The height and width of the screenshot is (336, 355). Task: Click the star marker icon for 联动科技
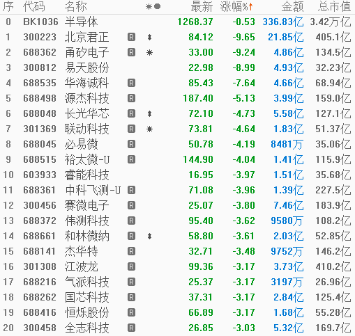point(149,129)
